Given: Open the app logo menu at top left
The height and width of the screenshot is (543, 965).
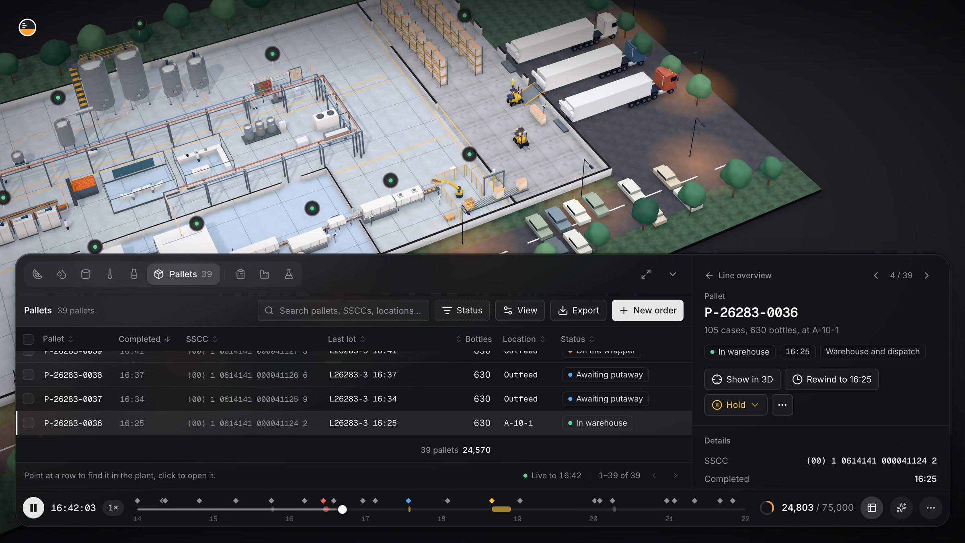Looking at the screenshot, I should click(x=27, y=27).
